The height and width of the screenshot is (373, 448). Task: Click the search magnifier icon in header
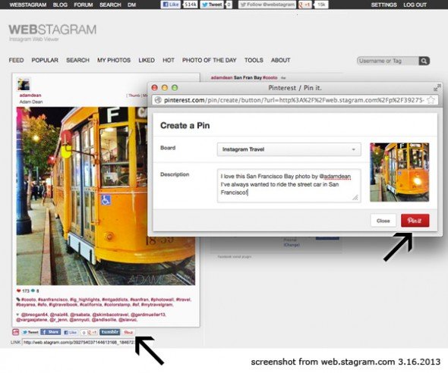pyautogui.click(x=424, y=61)
